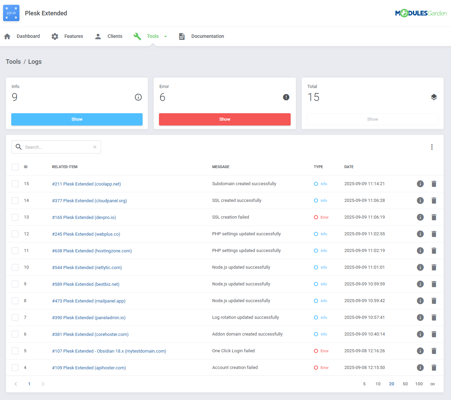Viewport: 451px width, 400px height.
Task: Clear the search field with the X icon
Action: click(x=94, y=147)
